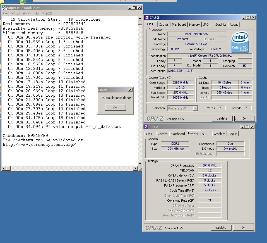Viewport: 267px width, 243px height.
Task: Maximize the Super PI window
Action: click(x=134, y=8)
